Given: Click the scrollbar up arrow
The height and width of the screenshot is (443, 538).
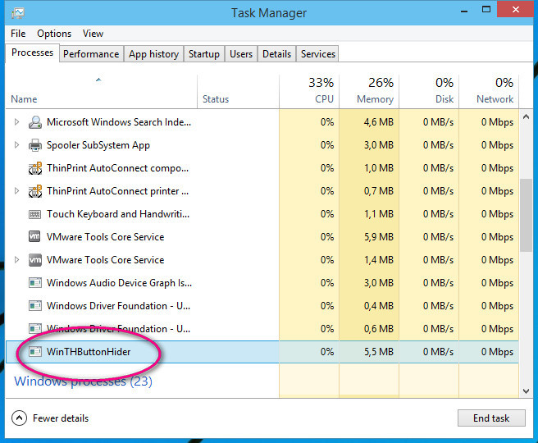Looking at the screenshot, I should 526,117.
